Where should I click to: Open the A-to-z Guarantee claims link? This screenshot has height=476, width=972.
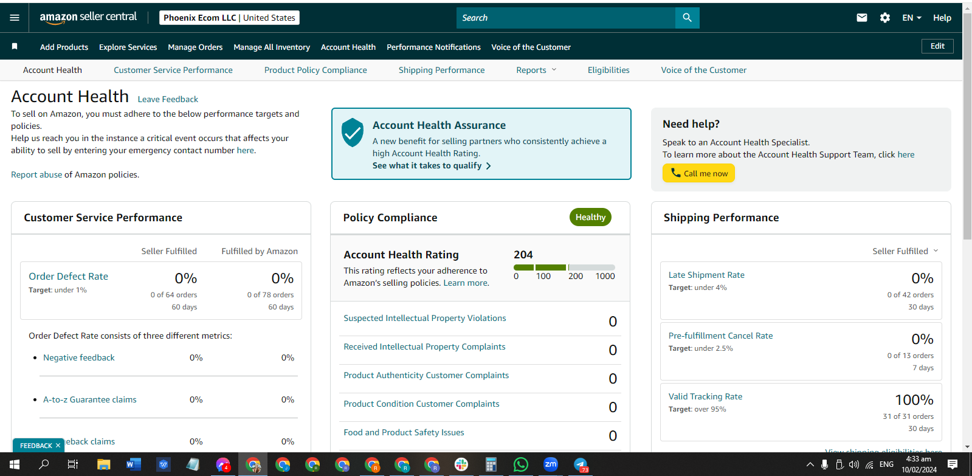coord(90,399)
